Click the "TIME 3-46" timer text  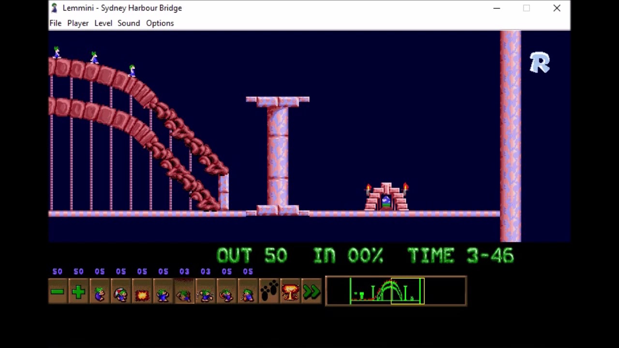tap(460, 255)
